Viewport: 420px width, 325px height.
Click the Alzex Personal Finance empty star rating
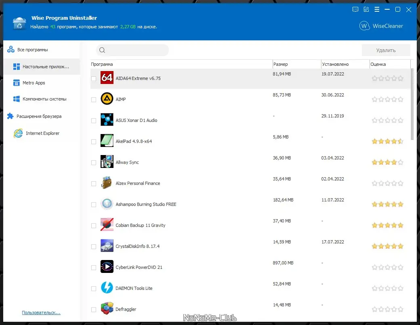click(x=387, y=183)
